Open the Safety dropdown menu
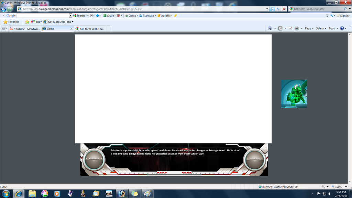Image resolution: width=352 pixels, height=198 pixels. click(x=321, y=29)
